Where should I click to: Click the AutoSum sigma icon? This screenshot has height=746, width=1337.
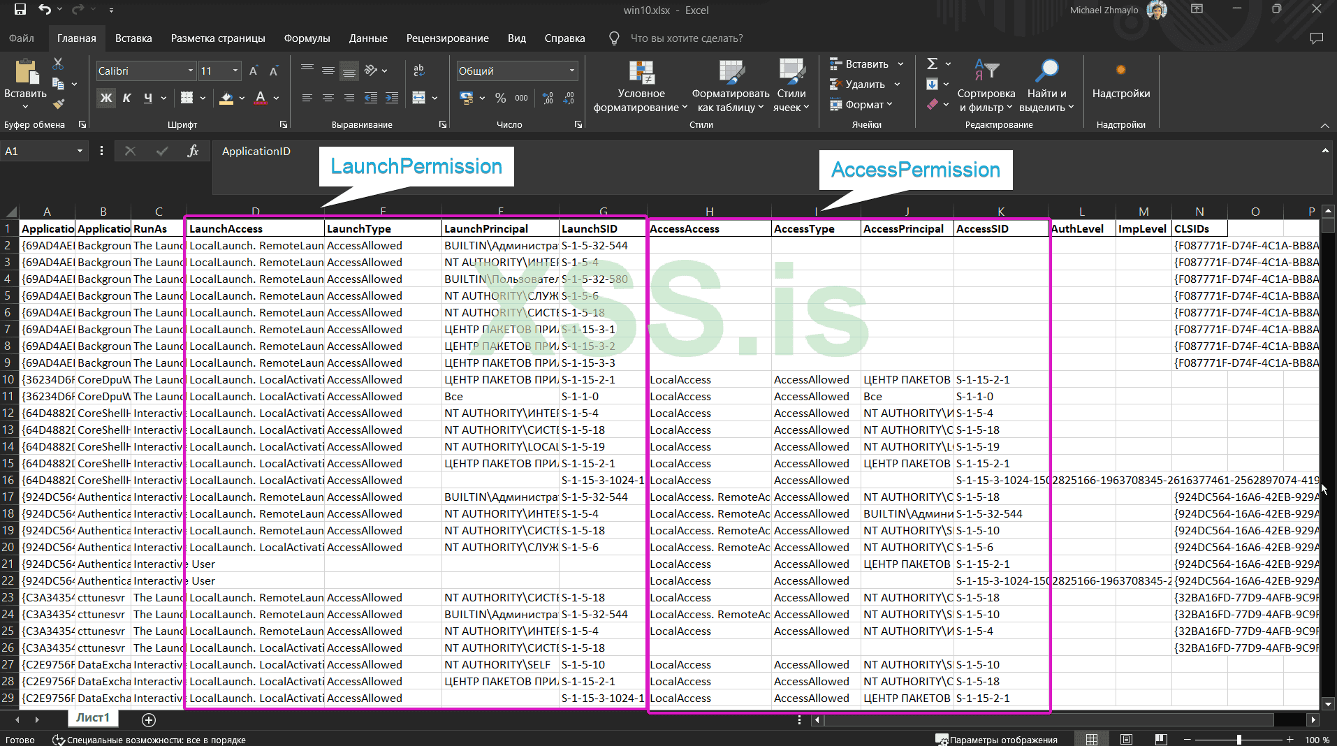932,64
